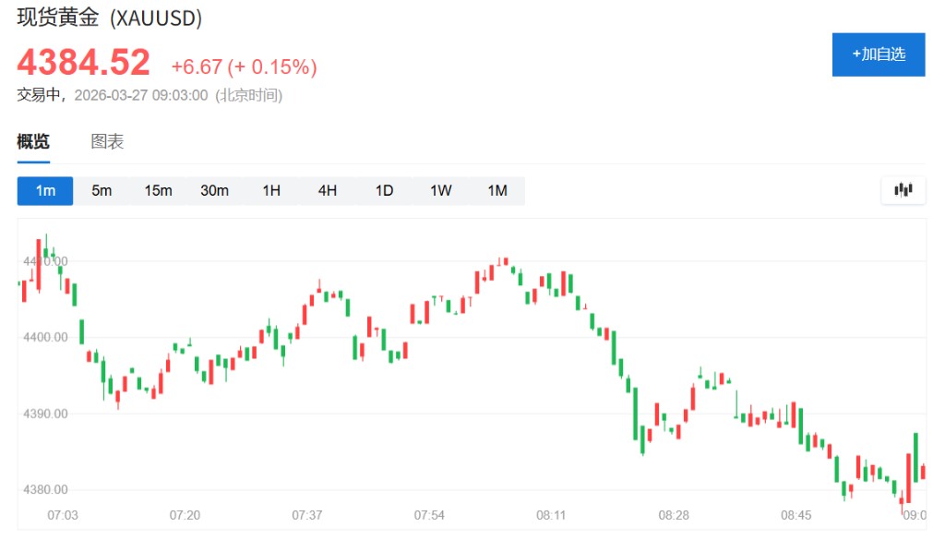945x540 pixels.
Task: Choose the 4H interval
Action: (328, 191)
